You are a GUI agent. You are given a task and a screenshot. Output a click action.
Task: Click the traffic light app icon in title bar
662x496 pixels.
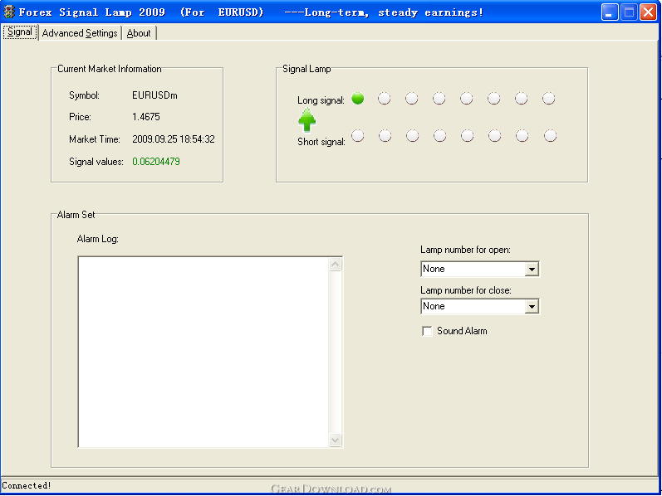pos(9,12)
